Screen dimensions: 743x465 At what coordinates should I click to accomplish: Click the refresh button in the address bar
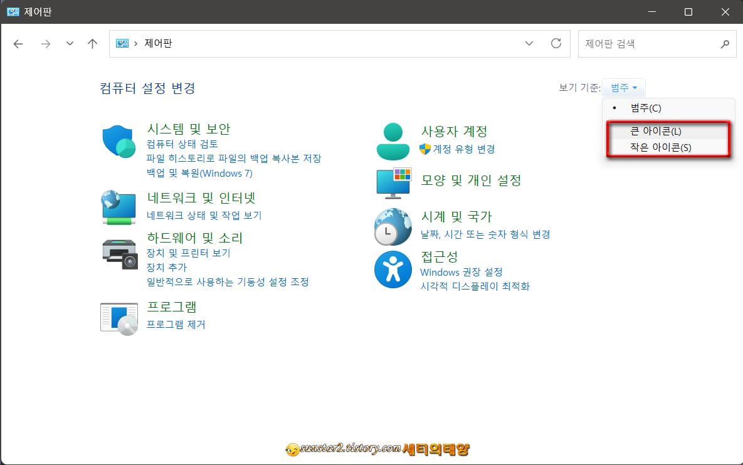[x=556, y=44]
